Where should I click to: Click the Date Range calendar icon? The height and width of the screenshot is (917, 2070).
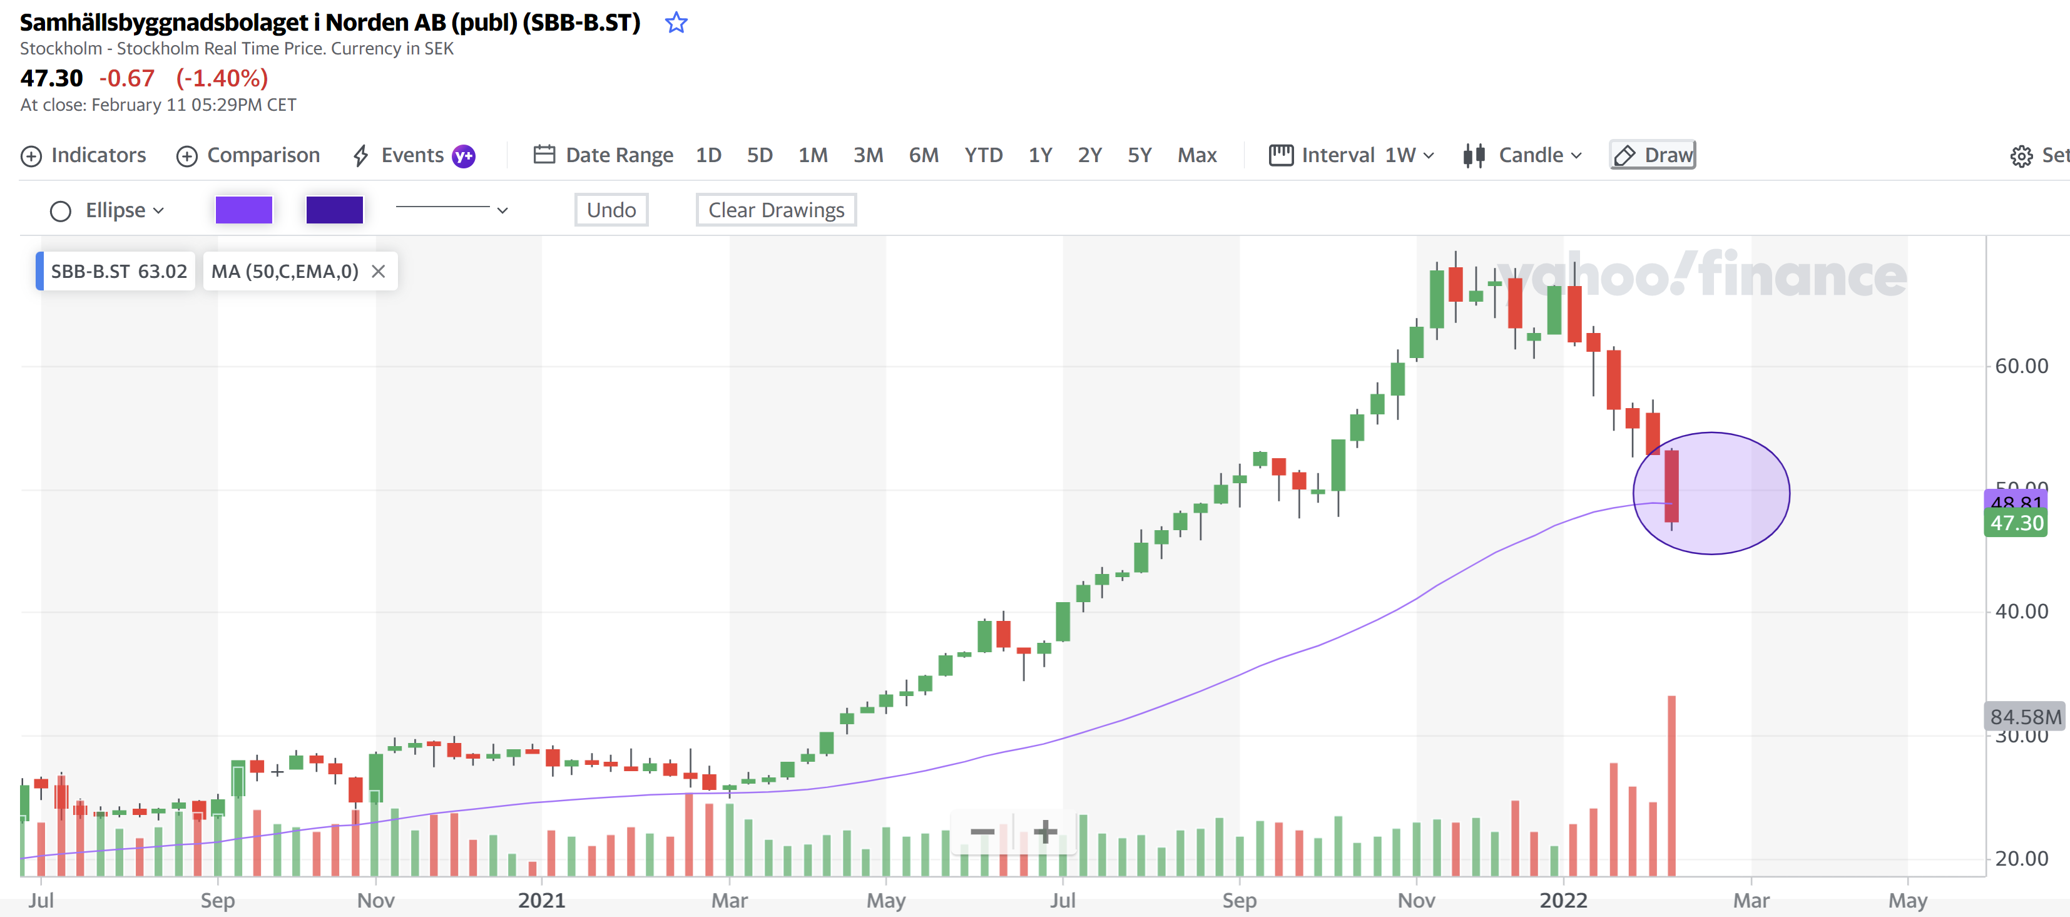544,155
